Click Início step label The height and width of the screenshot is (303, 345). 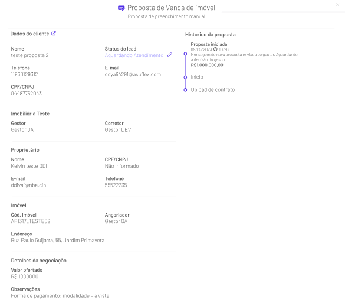197,77
